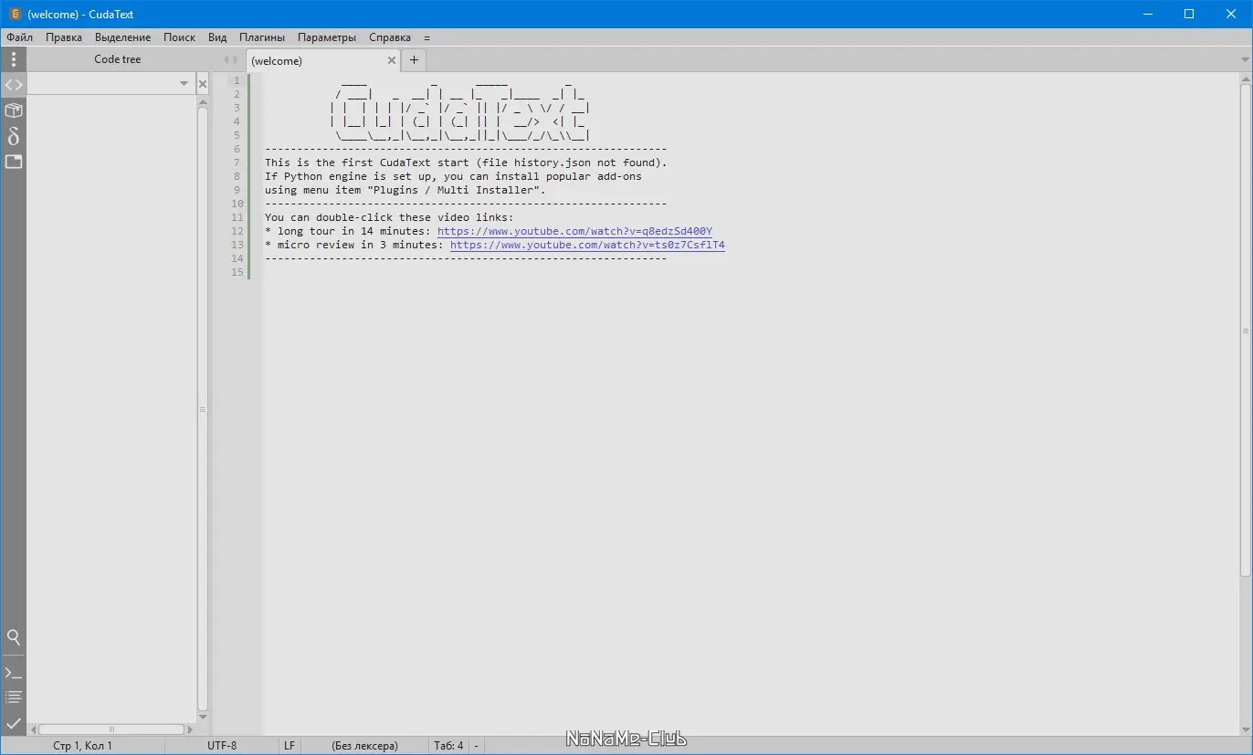Open the Console panel icon
Viewport: 1253px width, 755px height.
pyautogui.click(x=14, y=673)
